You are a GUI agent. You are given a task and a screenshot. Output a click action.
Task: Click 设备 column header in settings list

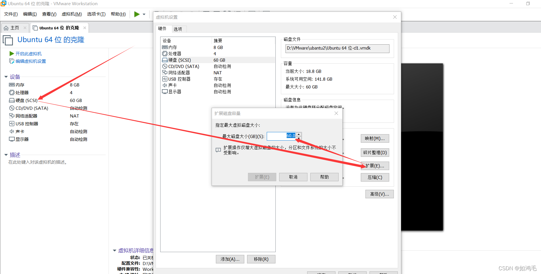(167, 41)
